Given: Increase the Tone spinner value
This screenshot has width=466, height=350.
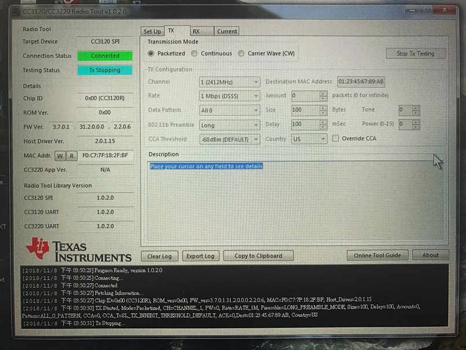Looking at the screenshot, I should (416, 108).
